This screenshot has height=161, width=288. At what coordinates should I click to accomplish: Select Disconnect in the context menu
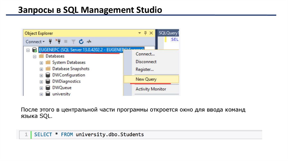tap(146, 62)
